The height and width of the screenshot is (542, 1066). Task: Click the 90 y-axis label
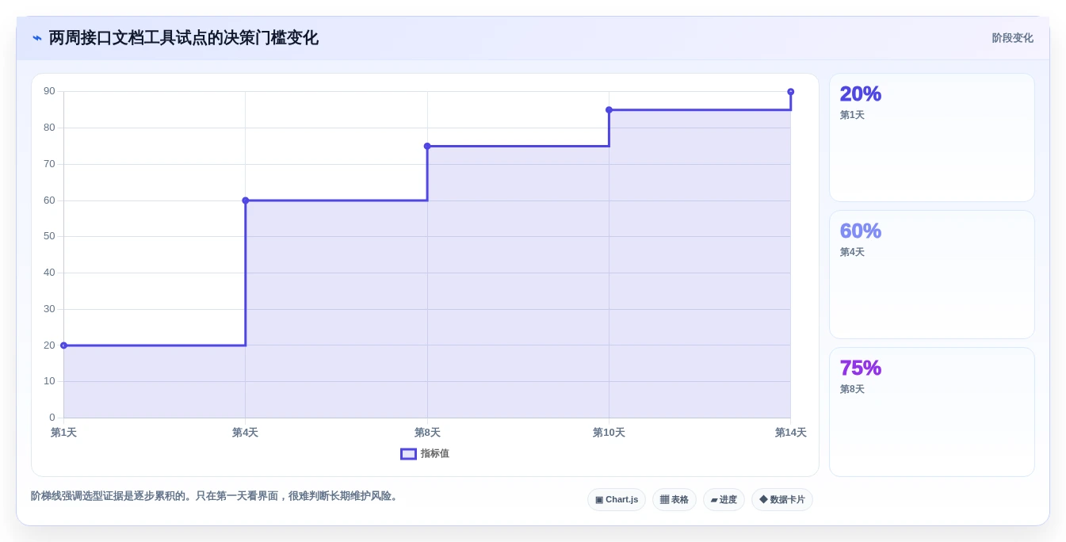49,91
